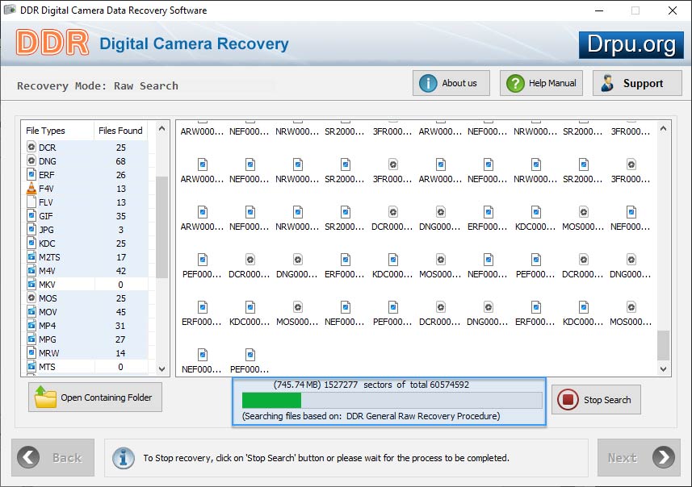Click the KDC file type icon
692x487 pixels.
[x=31, y=243]
